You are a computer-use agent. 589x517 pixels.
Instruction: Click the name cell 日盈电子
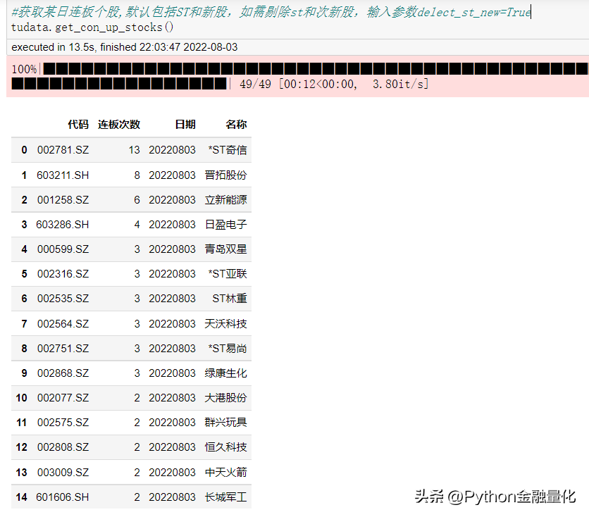pyautogui.click(x=225, y=225)
